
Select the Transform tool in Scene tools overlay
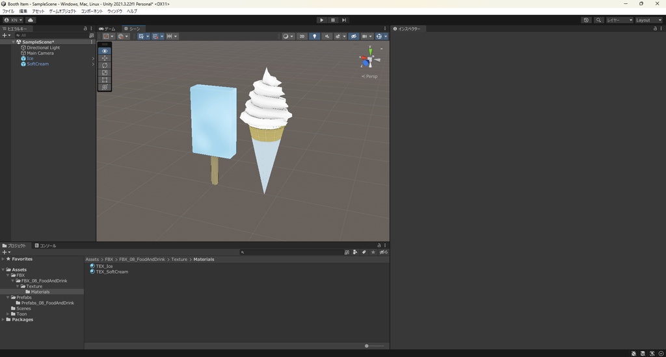coord(105,87)
